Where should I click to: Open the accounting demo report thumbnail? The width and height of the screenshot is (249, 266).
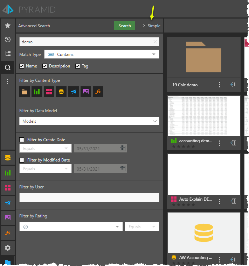pyautogui.click(x=204, y=116)
